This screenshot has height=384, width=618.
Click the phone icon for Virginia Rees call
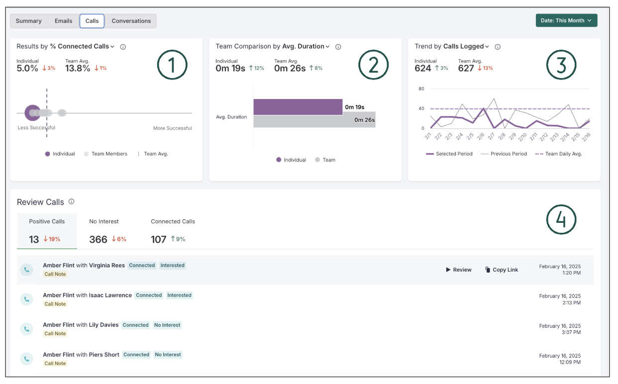click(27, 269)
